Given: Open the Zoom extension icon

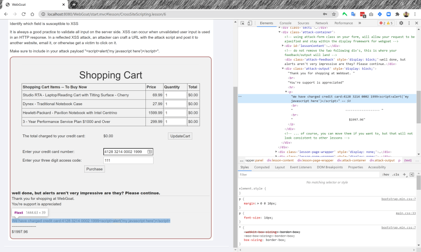Looking at the screenshot, I should click(388, 14).
